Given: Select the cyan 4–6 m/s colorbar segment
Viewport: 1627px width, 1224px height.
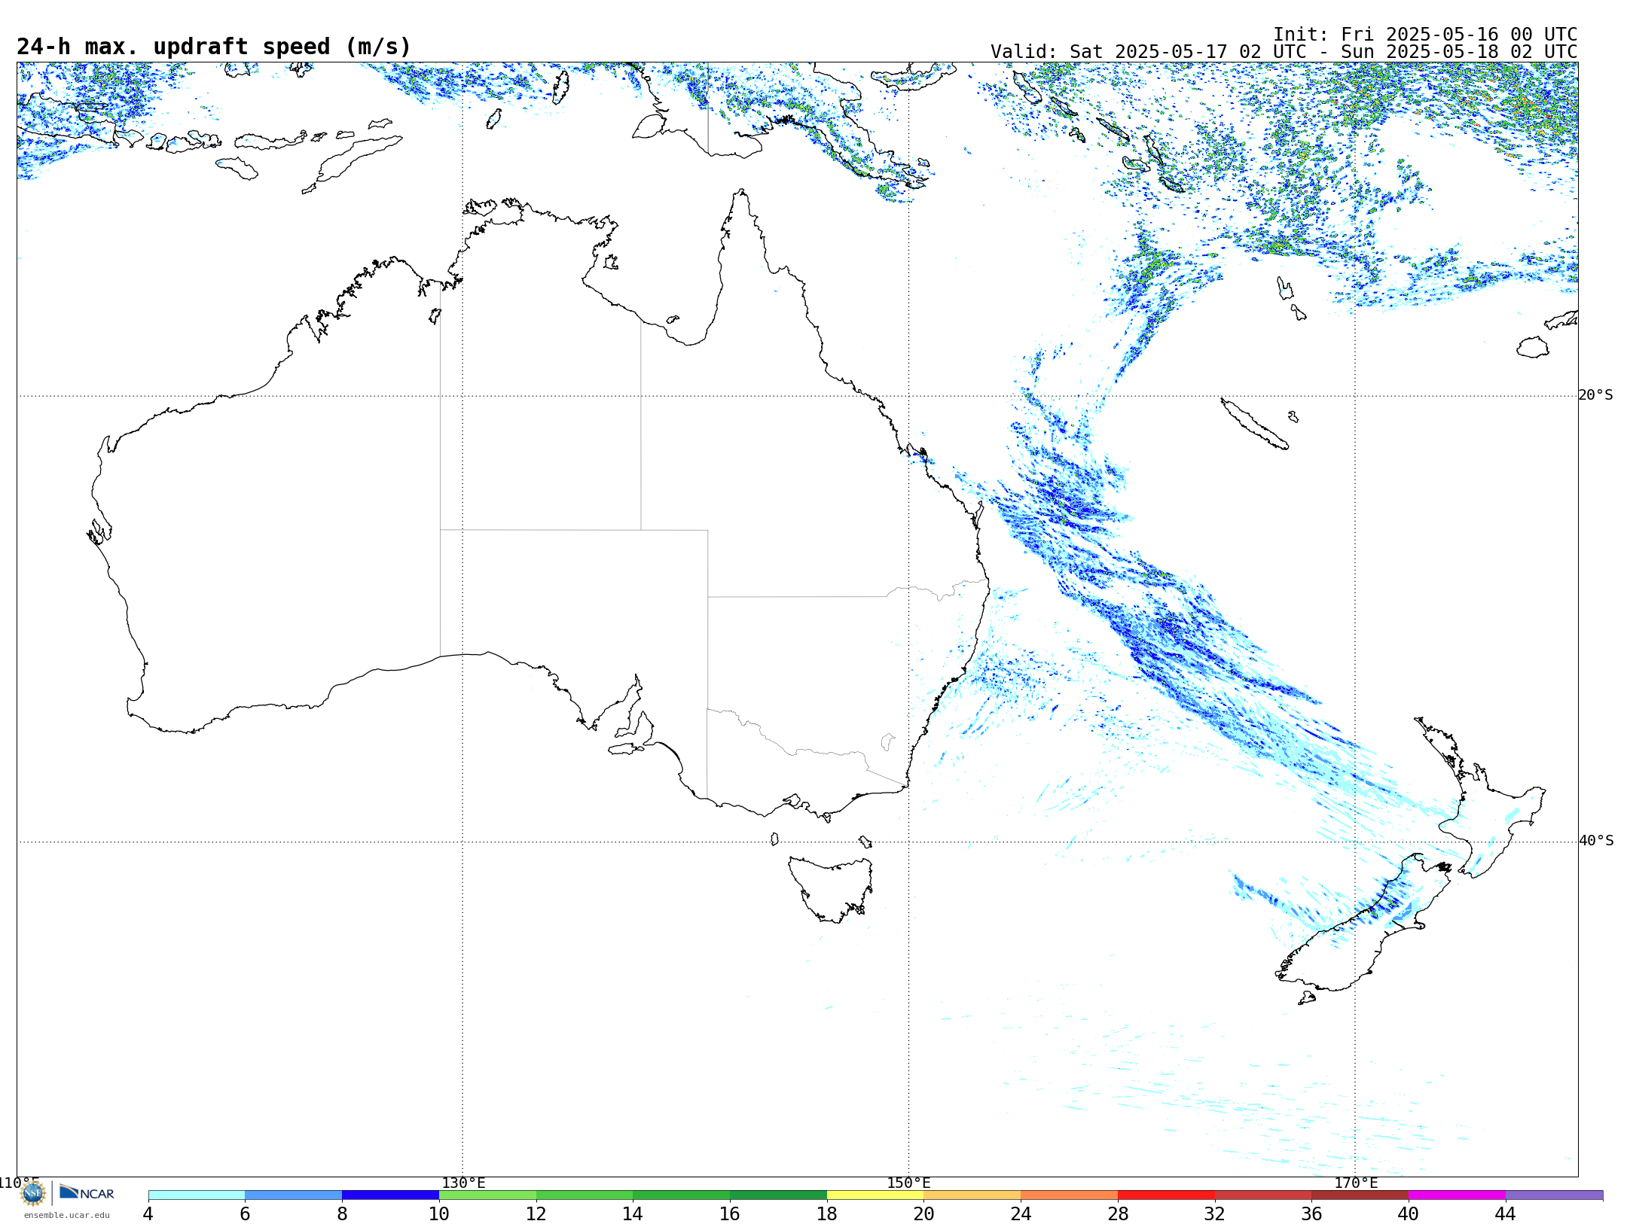Looking at the screenshot, I should 197,1195.
